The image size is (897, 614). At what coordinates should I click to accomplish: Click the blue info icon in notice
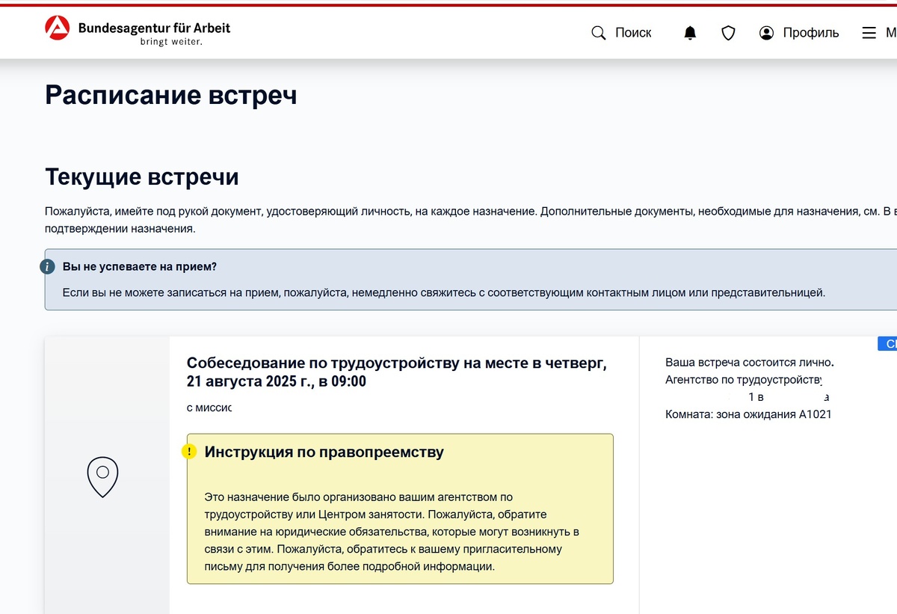pyautogui.click(x=48, y=267)
